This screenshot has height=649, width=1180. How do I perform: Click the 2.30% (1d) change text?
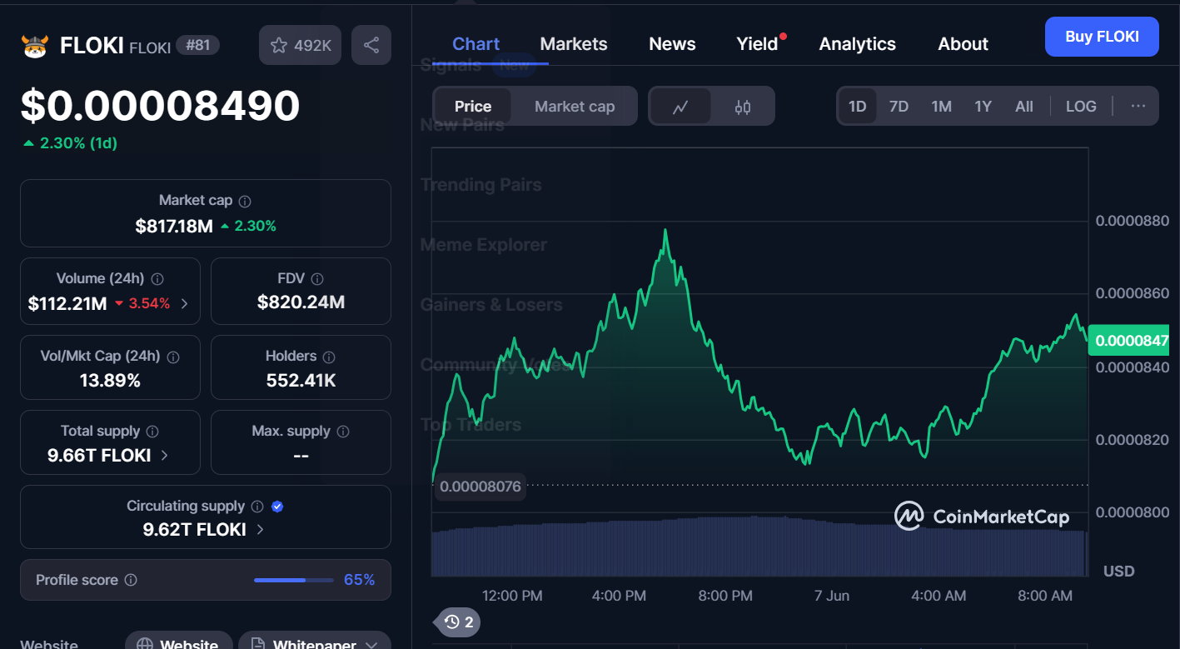pos(78,143)
